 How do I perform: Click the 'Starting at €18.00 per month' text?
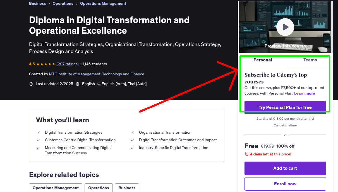(x=285, y=119)
